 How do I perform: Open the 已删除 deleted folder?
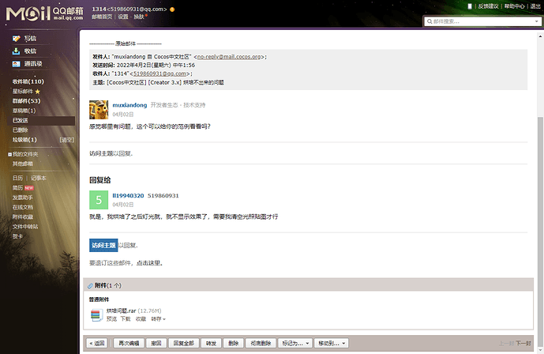[20, 130]
